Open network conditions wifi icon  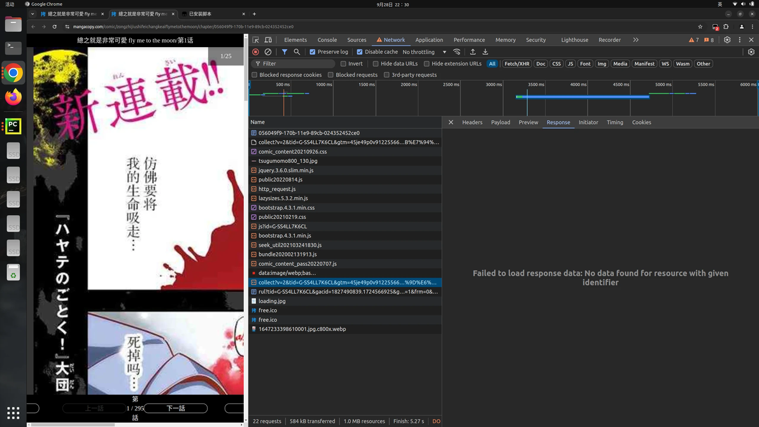(457, 52)
